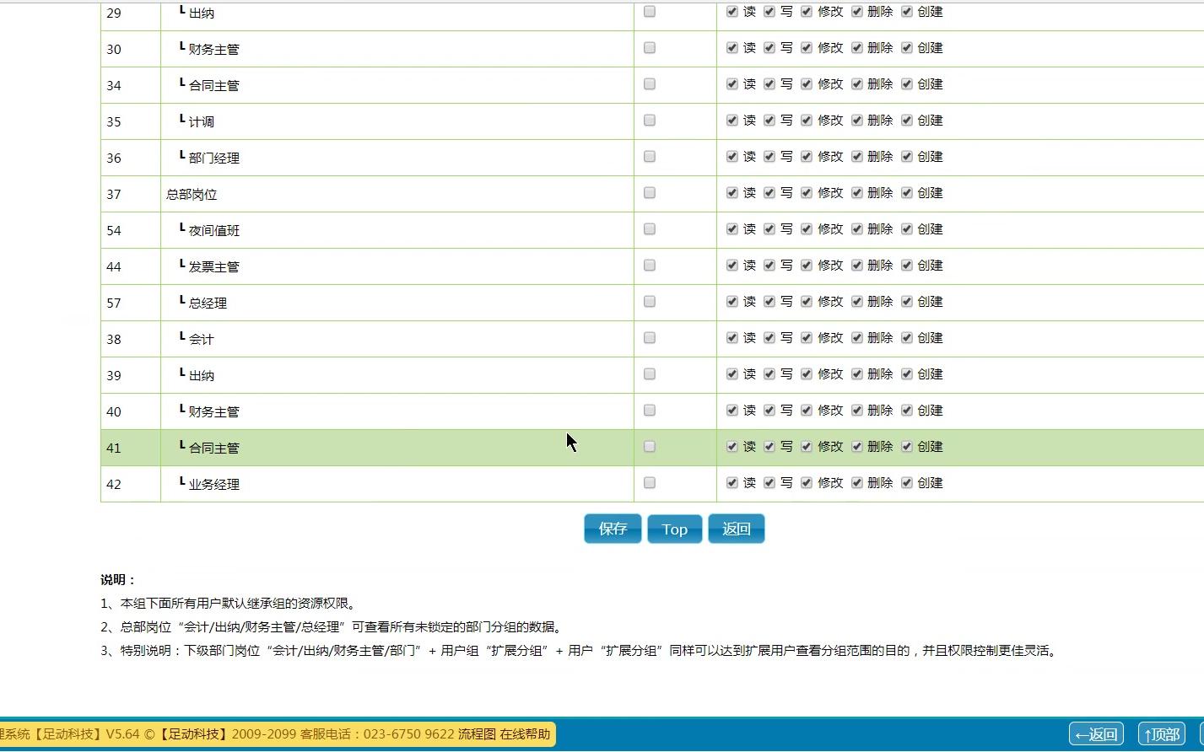This screenshot has height=752, width=1204.
Task: Uncheck 写 permission for 财务主管 row 30
Action: click(x=769, y=47)
